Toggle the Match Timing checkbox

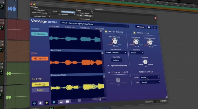[x=106, y=32]
